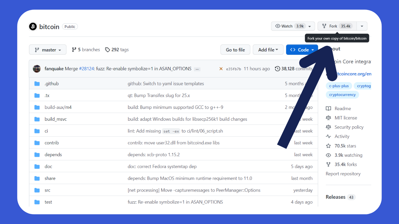Click the eye icon beside 3.9k watching
Image resolution: width=399 pixels, height=224 pixels.
pos(328,155)
